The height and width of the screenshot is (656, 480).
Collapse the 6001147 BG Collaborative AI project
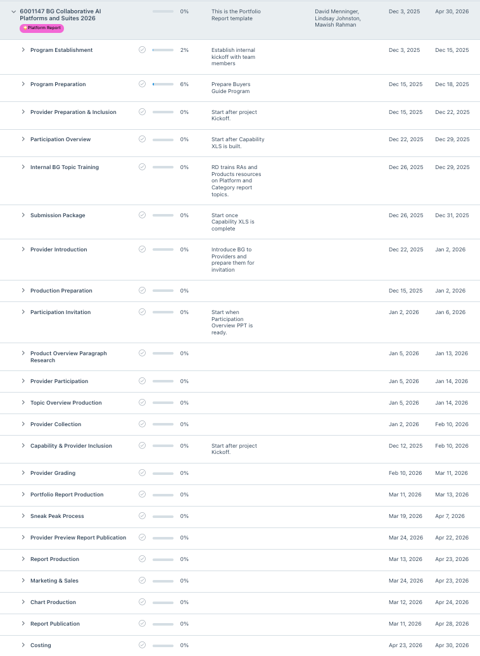pos(13,11)
